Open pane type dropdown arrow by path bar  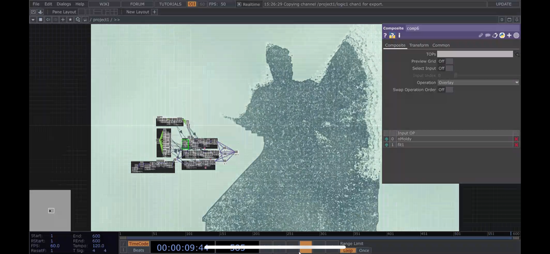33,20
